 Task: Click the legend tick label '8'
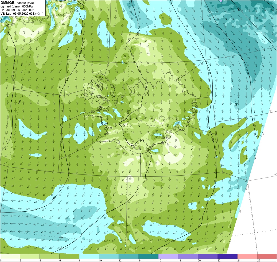[x=80, y=260]
